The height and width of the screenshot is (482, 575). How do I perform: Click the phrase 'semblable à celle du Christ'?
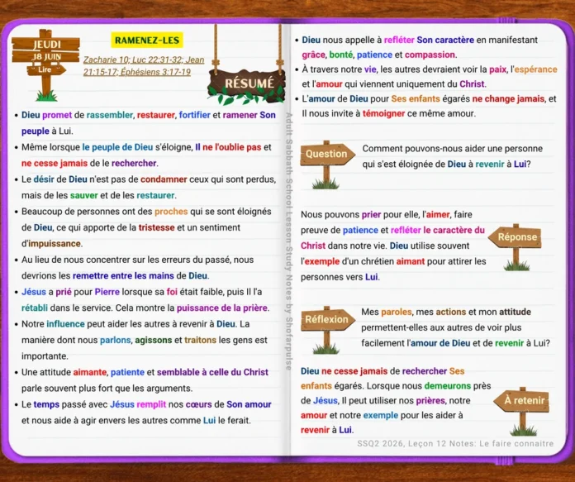point(212,372)
